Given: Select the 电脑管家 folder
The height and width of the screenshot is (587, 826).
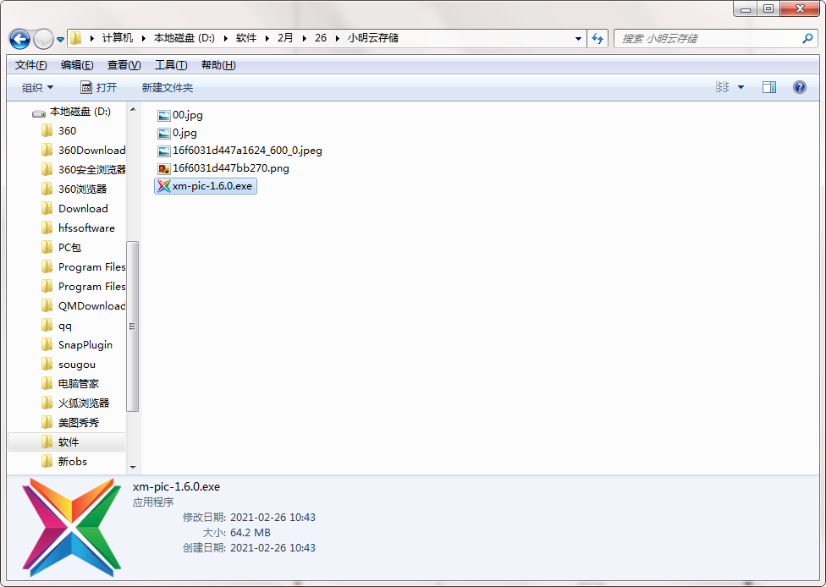Looking at the screenshot, I should [70, 384].
